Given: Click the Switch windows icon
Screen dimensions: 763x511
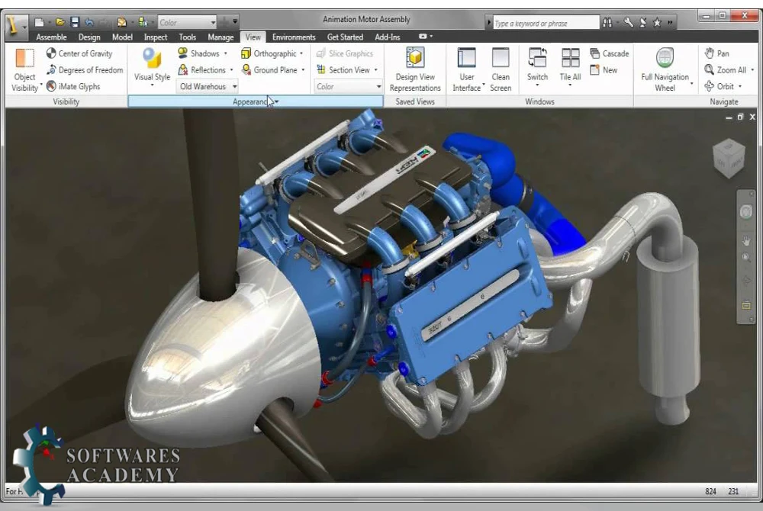Looking at the screenshot, I should point(537,58).
